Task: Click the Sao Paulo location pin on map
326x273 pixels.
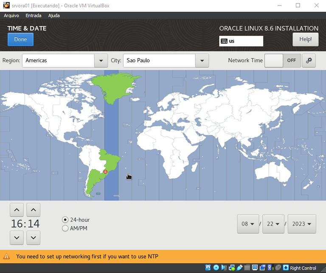Action: click(105, 172)
